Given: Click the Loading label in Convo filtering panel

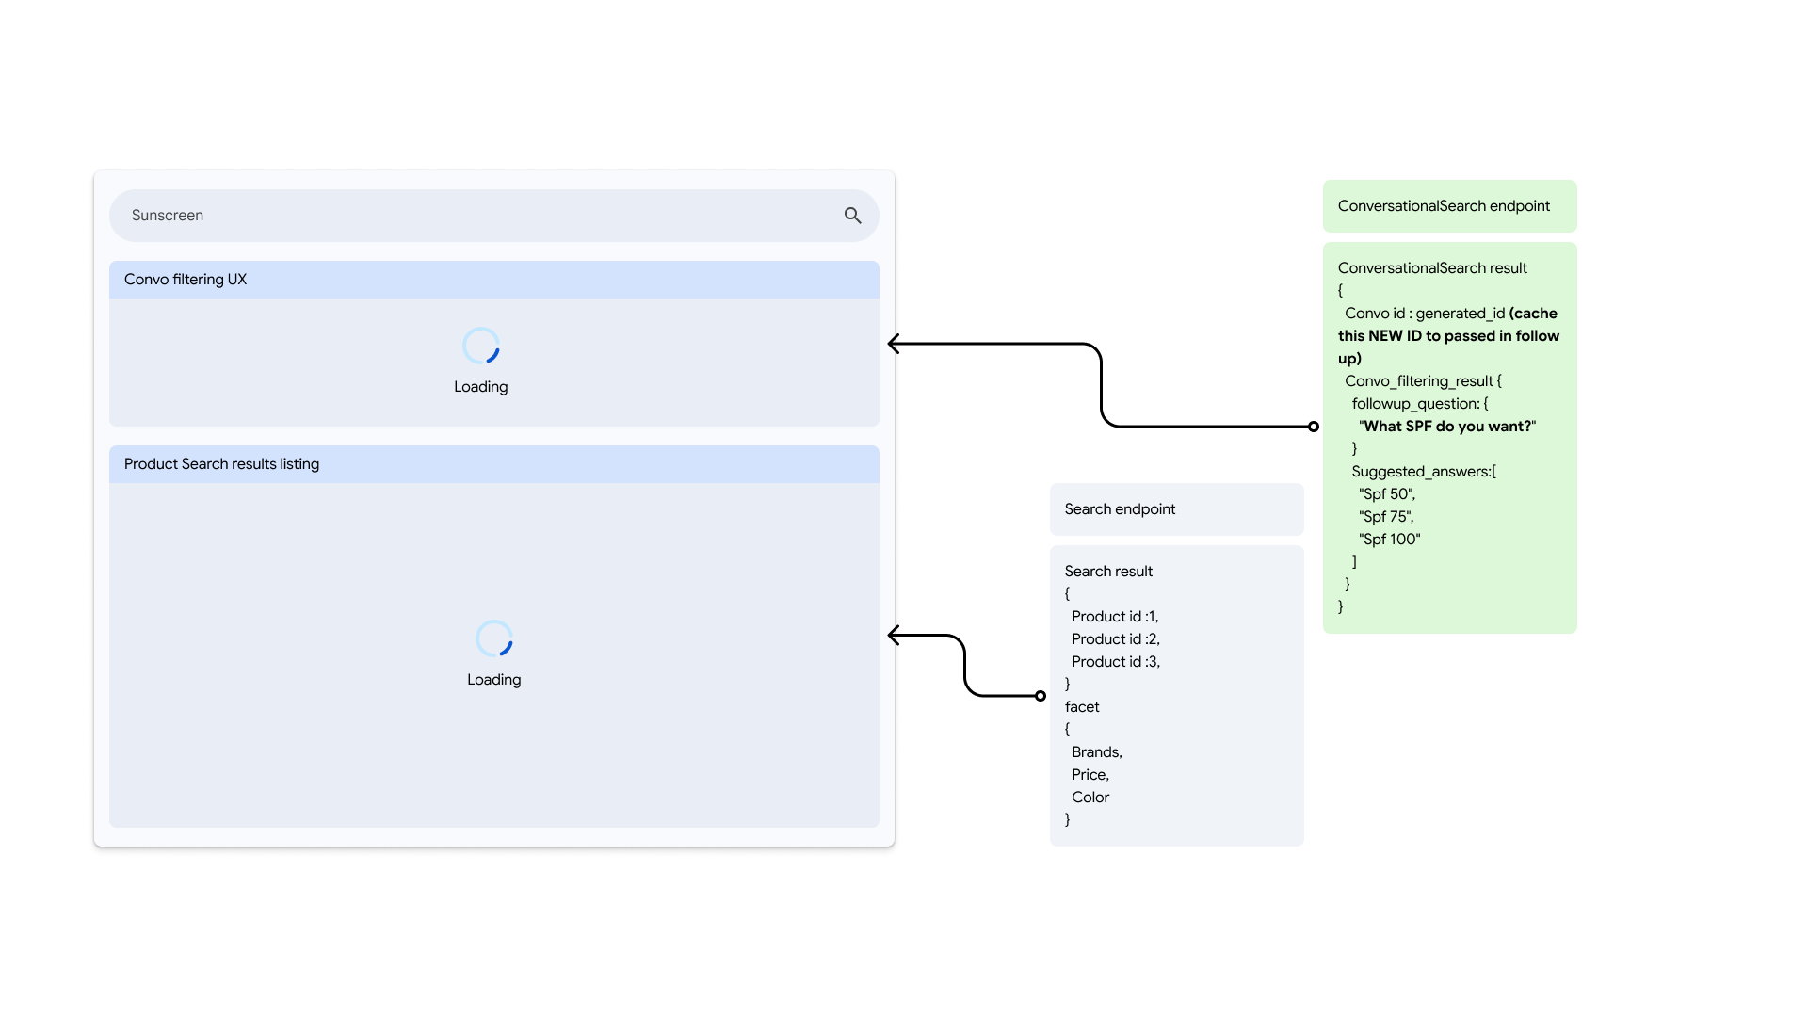Looking at the screenshot, I should (480, 387).
